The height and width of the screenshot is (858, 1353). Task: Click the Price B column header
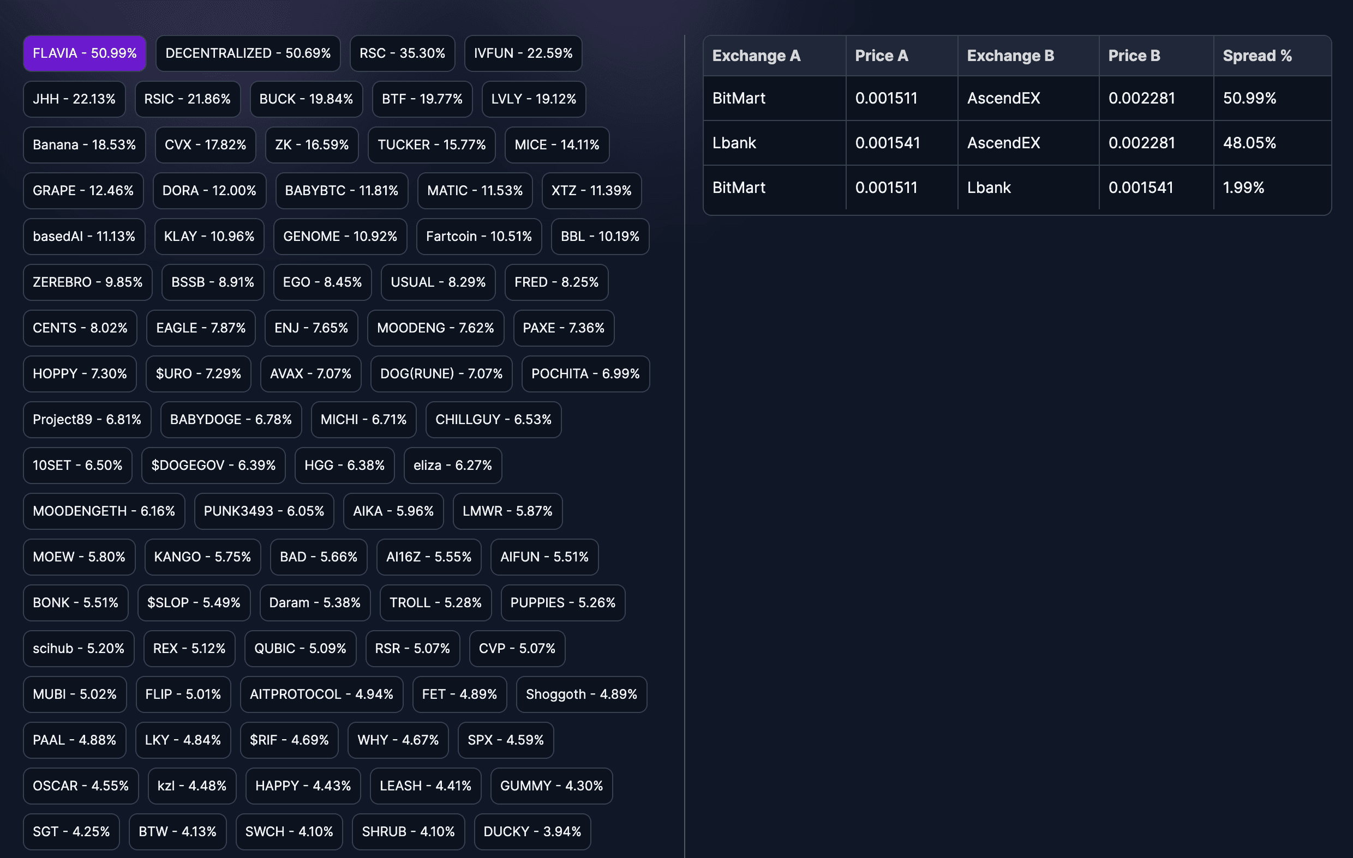tap(1134, 55)
